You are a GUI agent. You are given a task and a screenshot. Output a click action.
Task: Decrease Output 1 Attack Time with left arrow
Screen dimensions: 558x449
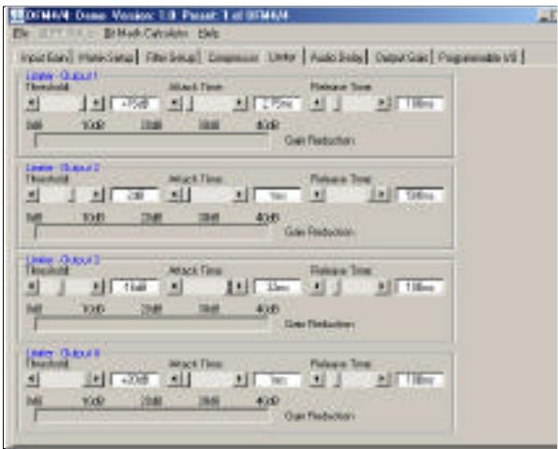coord(174,104)
